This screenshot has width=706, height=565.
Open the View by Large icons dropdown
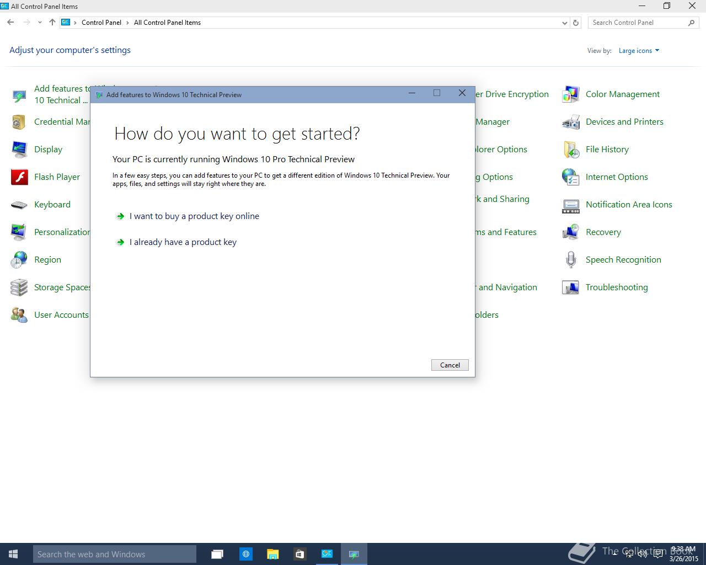pos(639,51)
